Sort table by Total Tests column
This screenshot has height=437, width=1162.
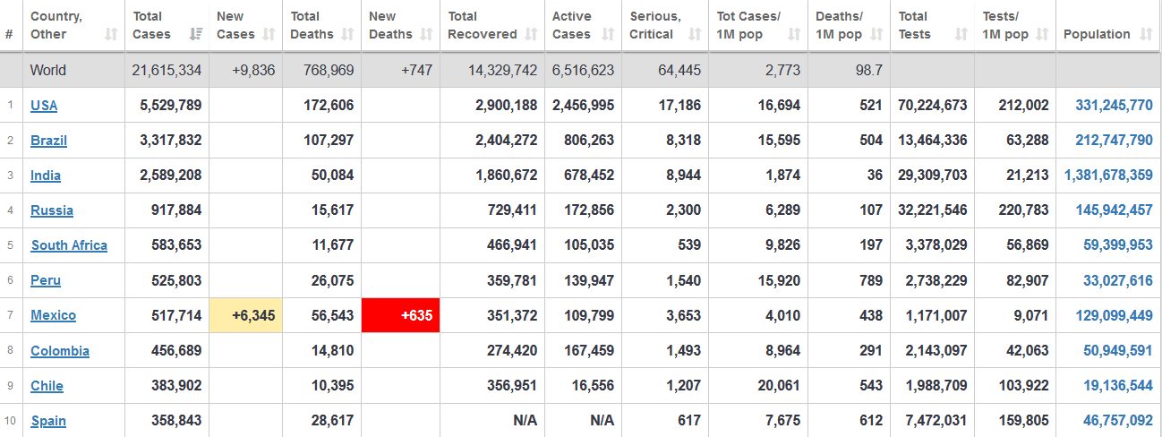pos(961,35)
